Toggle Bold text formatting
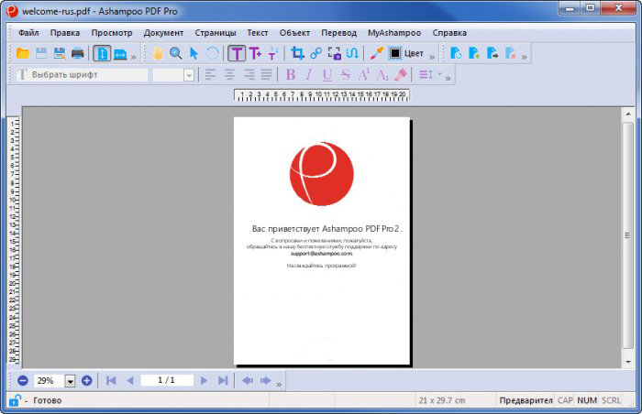The image size is (642, 414). coord(291,75)
